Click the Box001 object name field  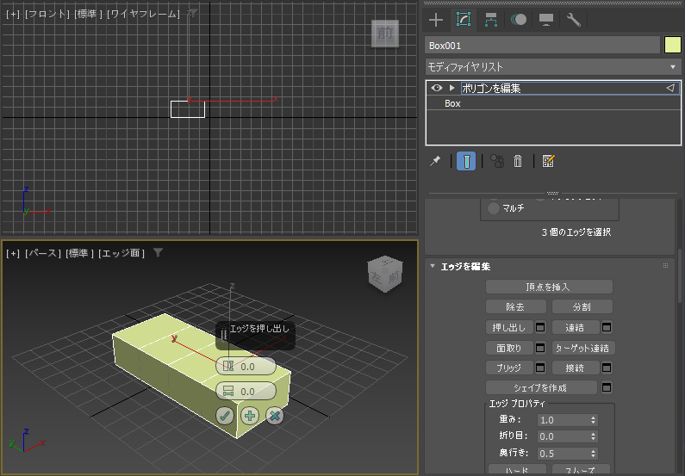click(x=542, y=46)
